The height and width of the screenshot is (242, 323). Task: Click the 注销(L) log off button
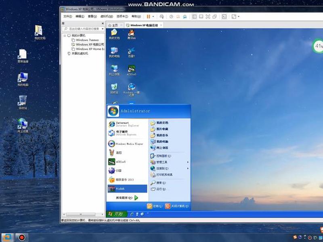[x=155, y=206]
